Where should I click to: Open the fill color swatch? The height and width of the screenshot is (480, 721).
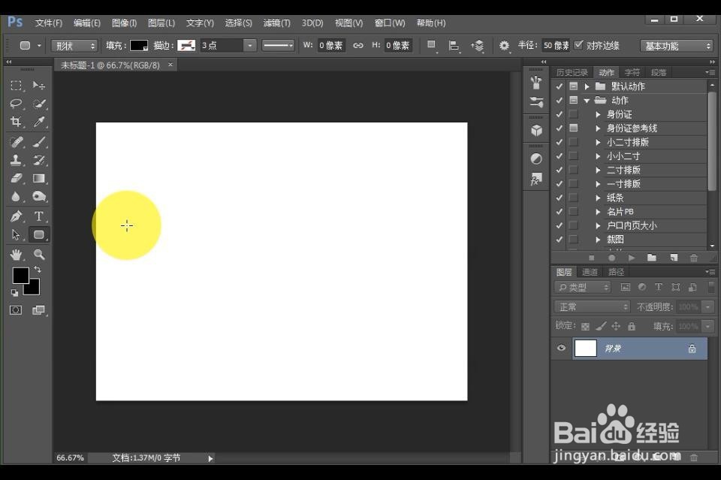click(x=139, y=45)
